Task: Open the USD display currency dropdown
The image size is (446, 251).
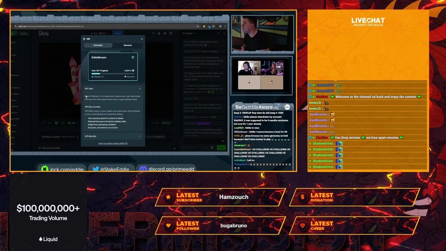Action: pos(73,123)
